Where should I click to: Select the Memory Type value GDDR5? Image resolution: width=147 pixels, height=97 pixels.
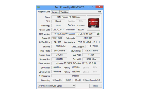(59, 55)
